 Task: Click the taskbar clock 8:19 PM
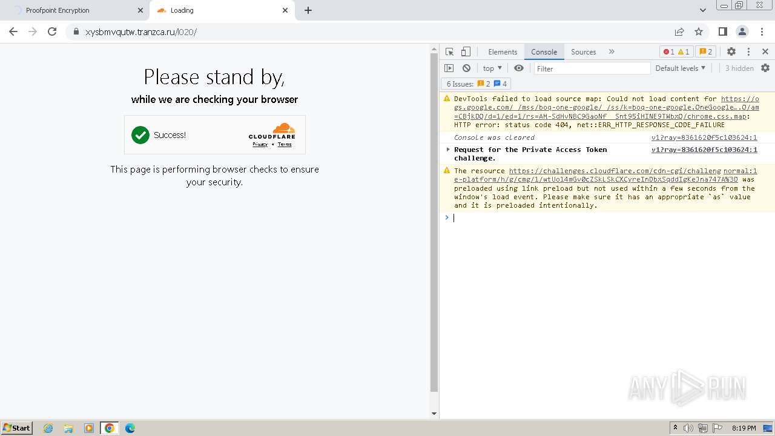[744, 428]
